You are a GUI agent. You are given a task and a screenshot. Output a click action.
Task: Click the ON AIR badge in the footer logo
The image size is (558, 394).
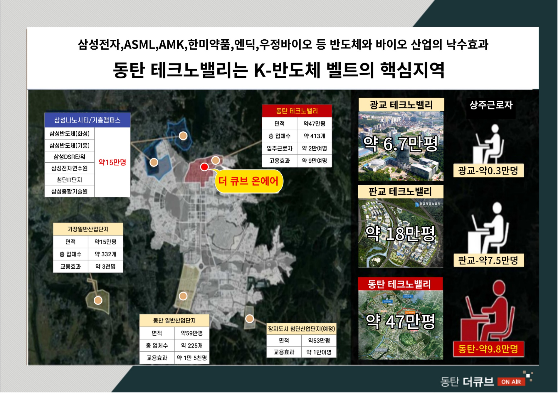(511, 382)
